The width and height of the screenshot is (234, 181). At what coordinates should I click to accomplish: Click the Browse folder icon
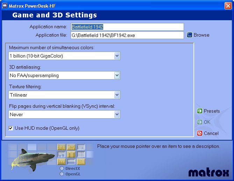coord(189,35)
